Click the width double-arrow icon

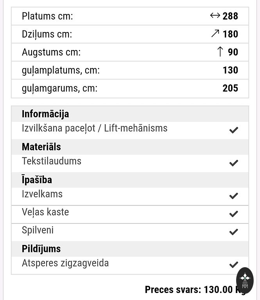[x=215, y=16]
